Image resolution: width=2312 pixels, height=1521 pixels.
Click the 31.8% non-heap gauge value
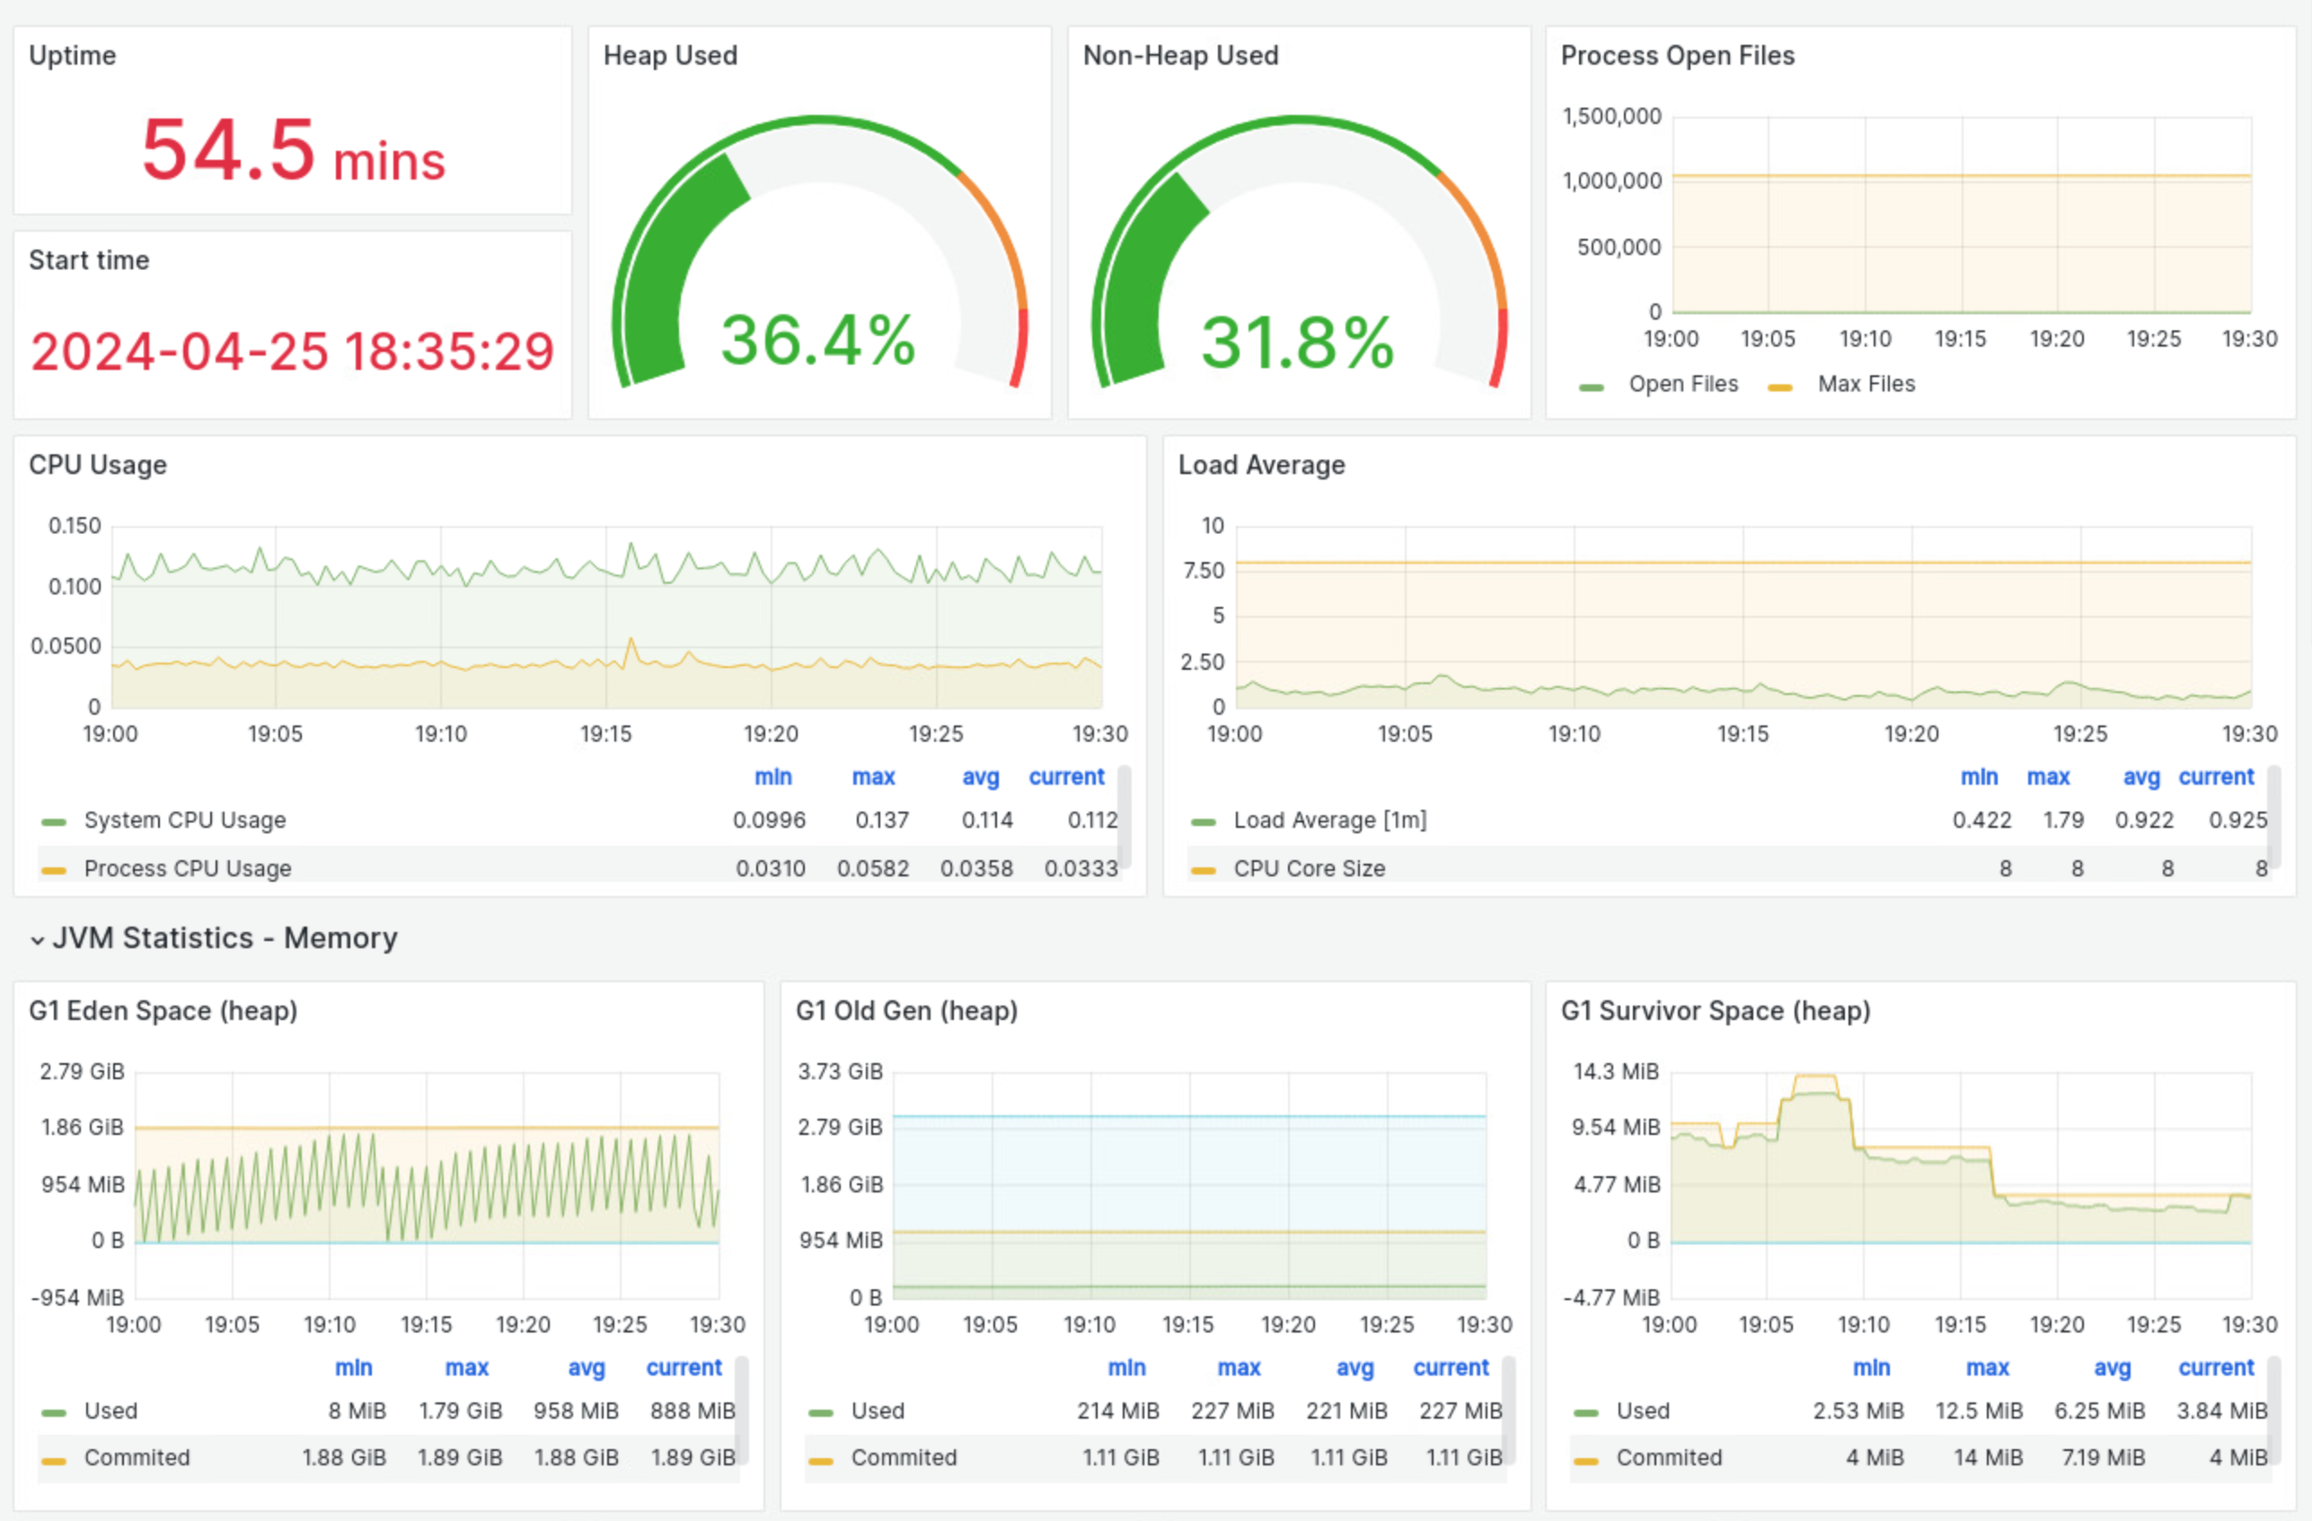click(x=1298, y=343)
